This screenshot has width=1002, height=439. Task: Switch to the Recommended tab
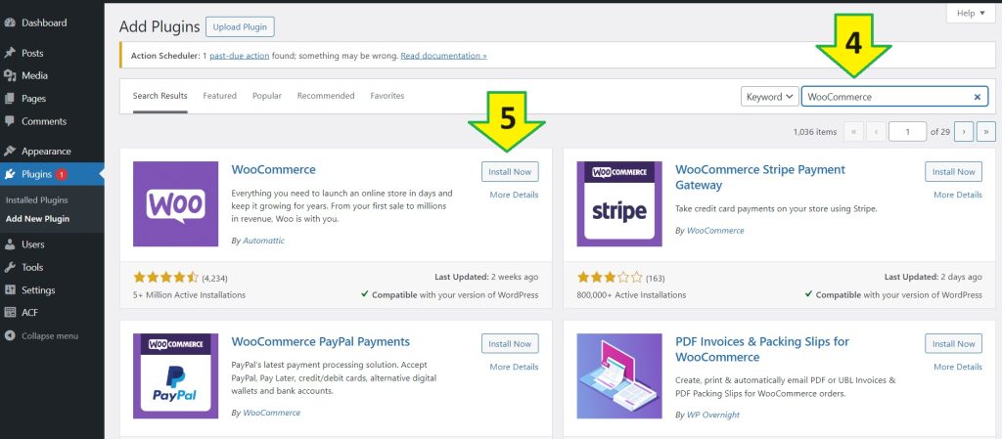[x=326, y=96]
